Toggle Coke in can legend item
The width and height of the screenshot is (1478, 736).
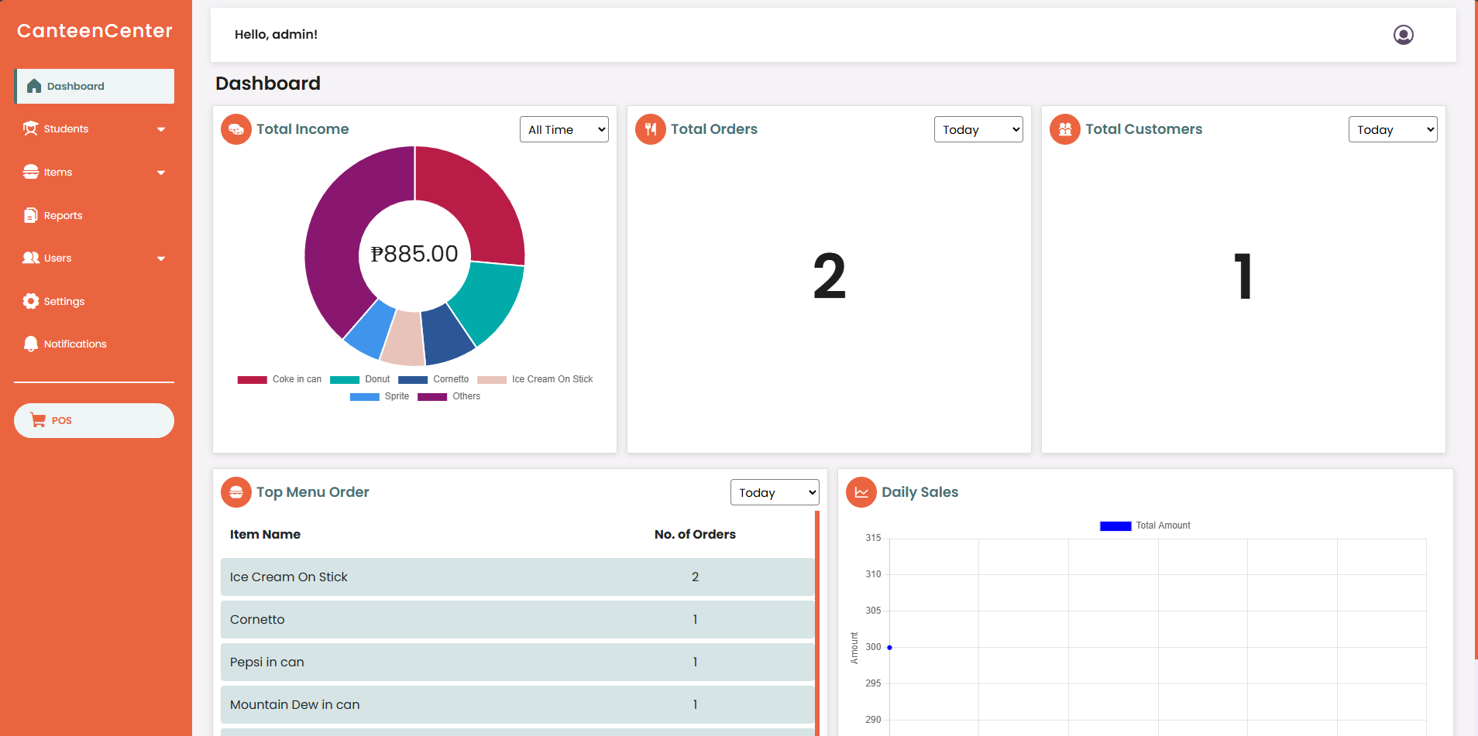click(x=280, y=379)
